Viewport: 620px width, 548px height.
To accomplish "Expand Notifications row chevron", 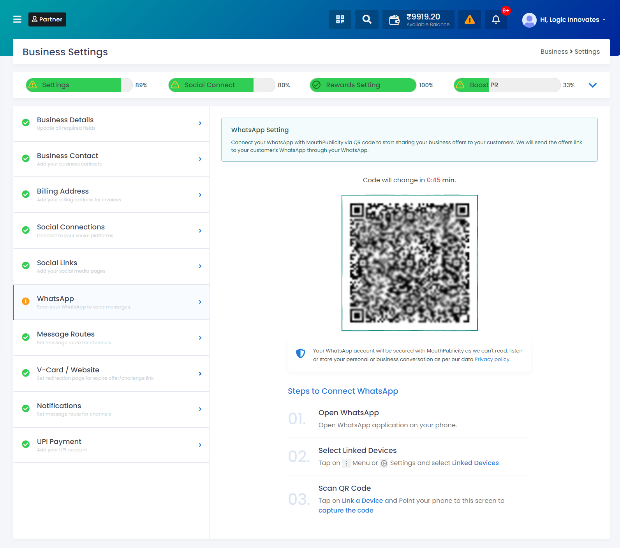I will click(x=200, y=409).
